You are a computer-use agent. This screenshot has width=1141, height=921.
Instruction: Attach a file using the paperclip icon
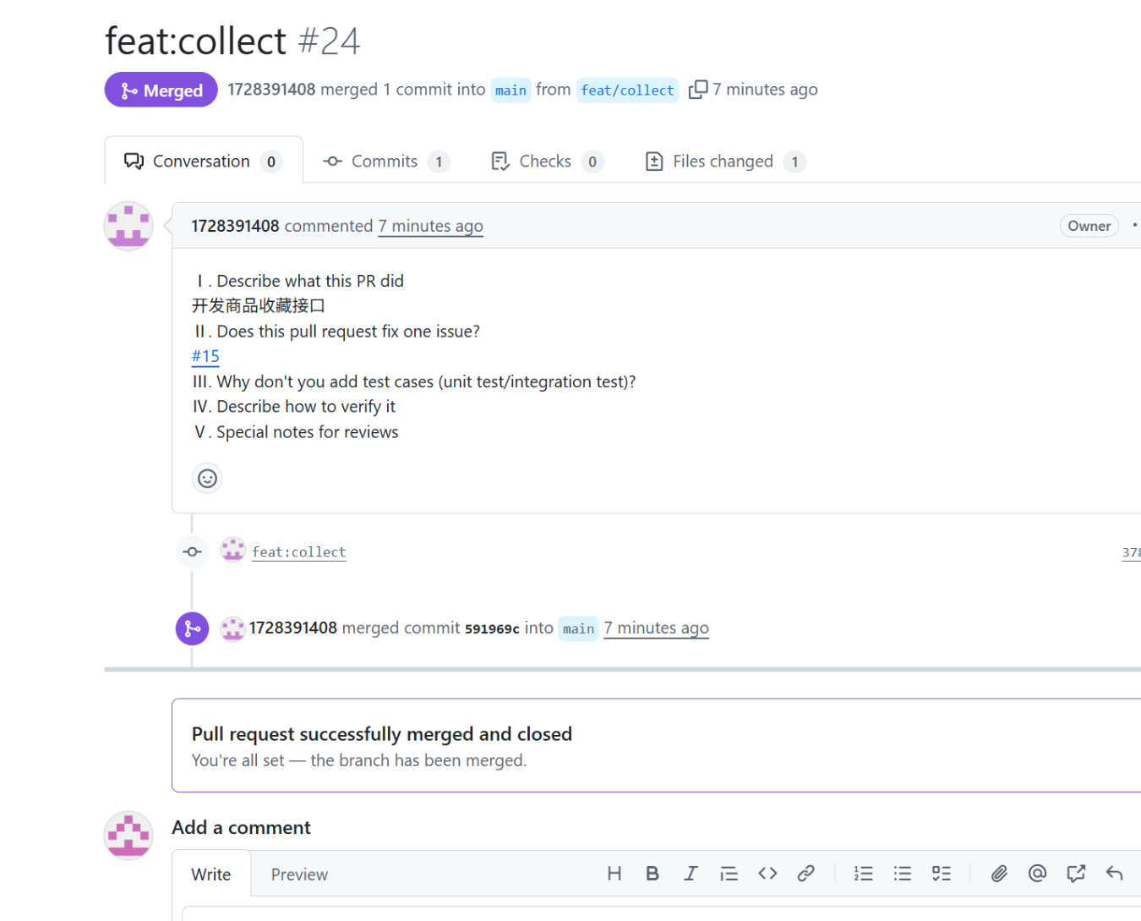(x=999, y=874)
